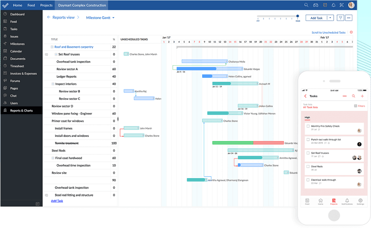Open the Feed menu in top bar

click(31, 5)
